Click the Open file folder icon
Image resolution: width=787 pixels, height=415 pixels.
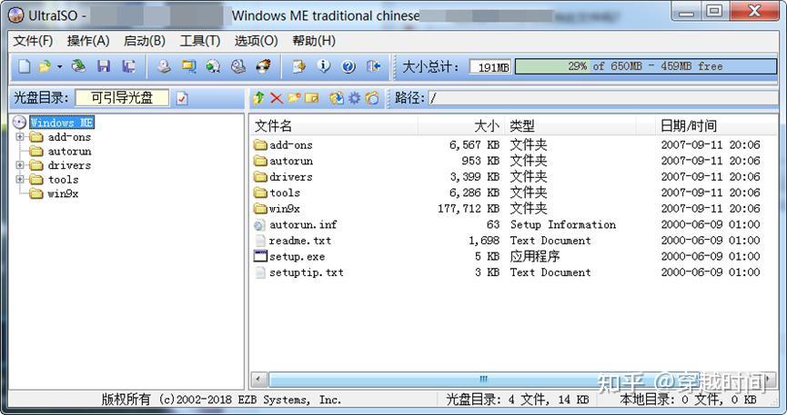[x=45, y=66]
